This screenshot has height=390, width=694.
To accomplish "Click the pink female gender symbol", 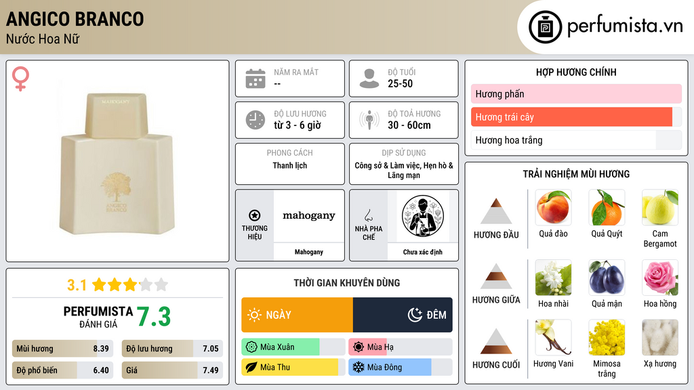I will 20,79.
